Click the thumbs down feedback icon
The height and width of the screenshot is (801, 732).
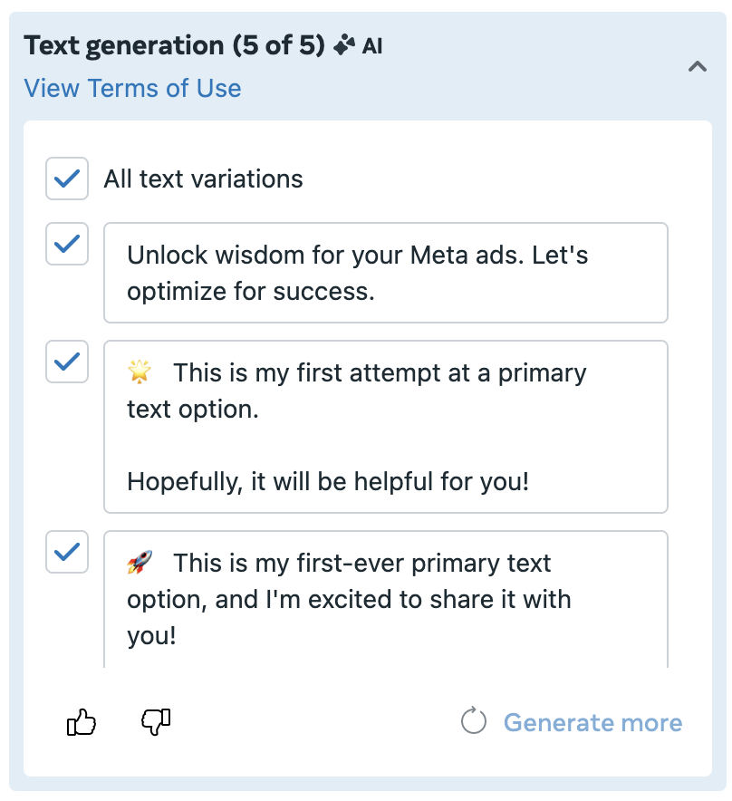click(x=156, y=722)
